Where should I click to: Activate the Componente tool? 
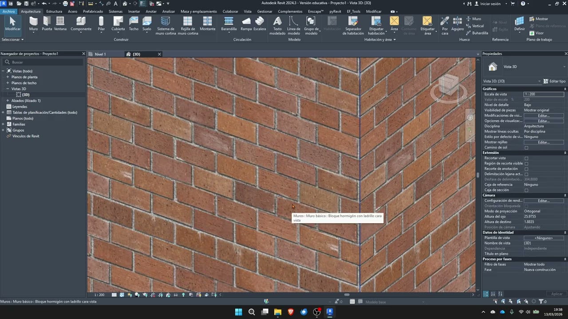(81, 24)
